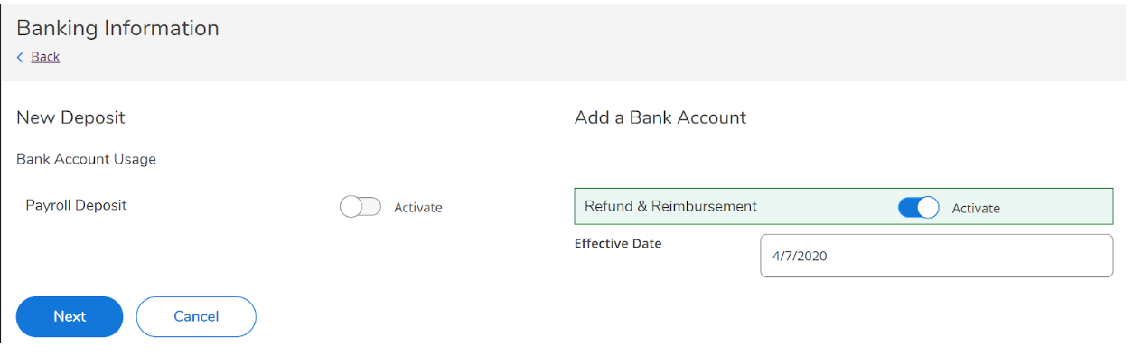The height and width of the screenshot is (356, 1133).
Task: Enable the Payroll Deposit toggle switch
Action: pos(360,207)
